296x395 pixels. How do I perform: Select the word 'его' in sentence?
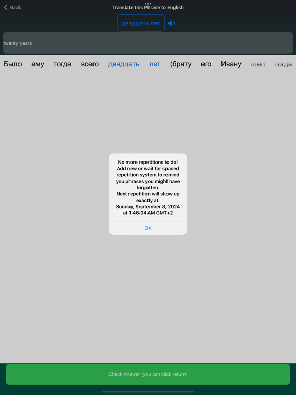click(206, 64)
